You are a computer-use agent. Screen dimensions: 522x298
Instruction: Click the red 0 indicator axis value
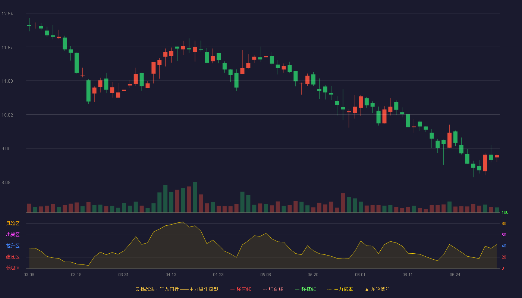pos(503,268)
